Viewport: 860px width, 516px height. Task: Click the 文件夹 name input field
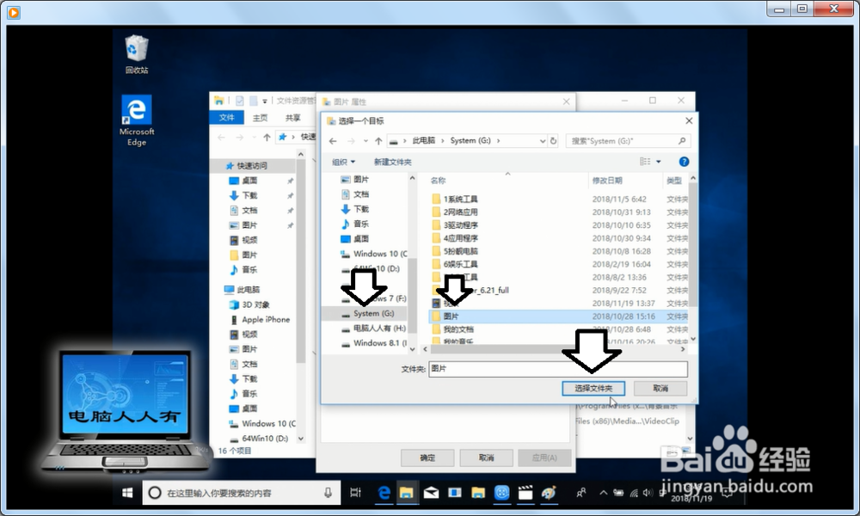(x=558, y=368)
